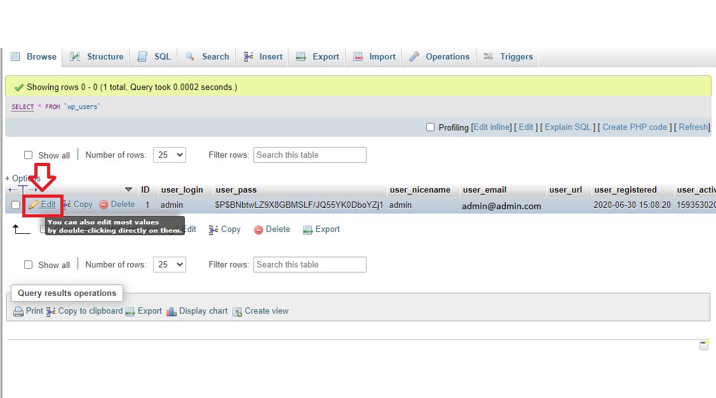Click the Create view icon
The height and width of the screenshot is (398, 716).
(x=238, y=311)
